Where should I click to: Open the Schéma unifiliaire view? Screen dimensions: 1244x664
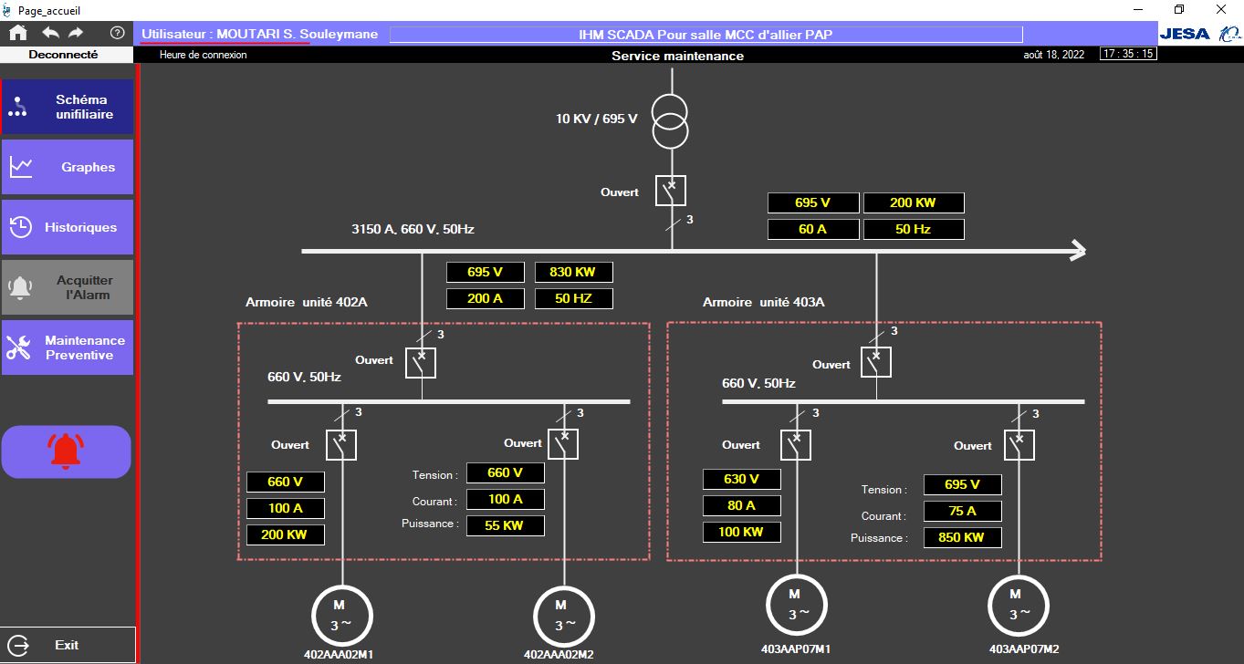tap(68, 107)
